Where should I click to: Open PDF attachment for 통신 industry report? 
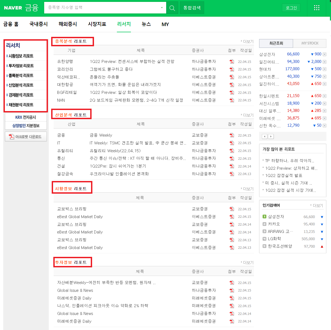pos(232,158)
